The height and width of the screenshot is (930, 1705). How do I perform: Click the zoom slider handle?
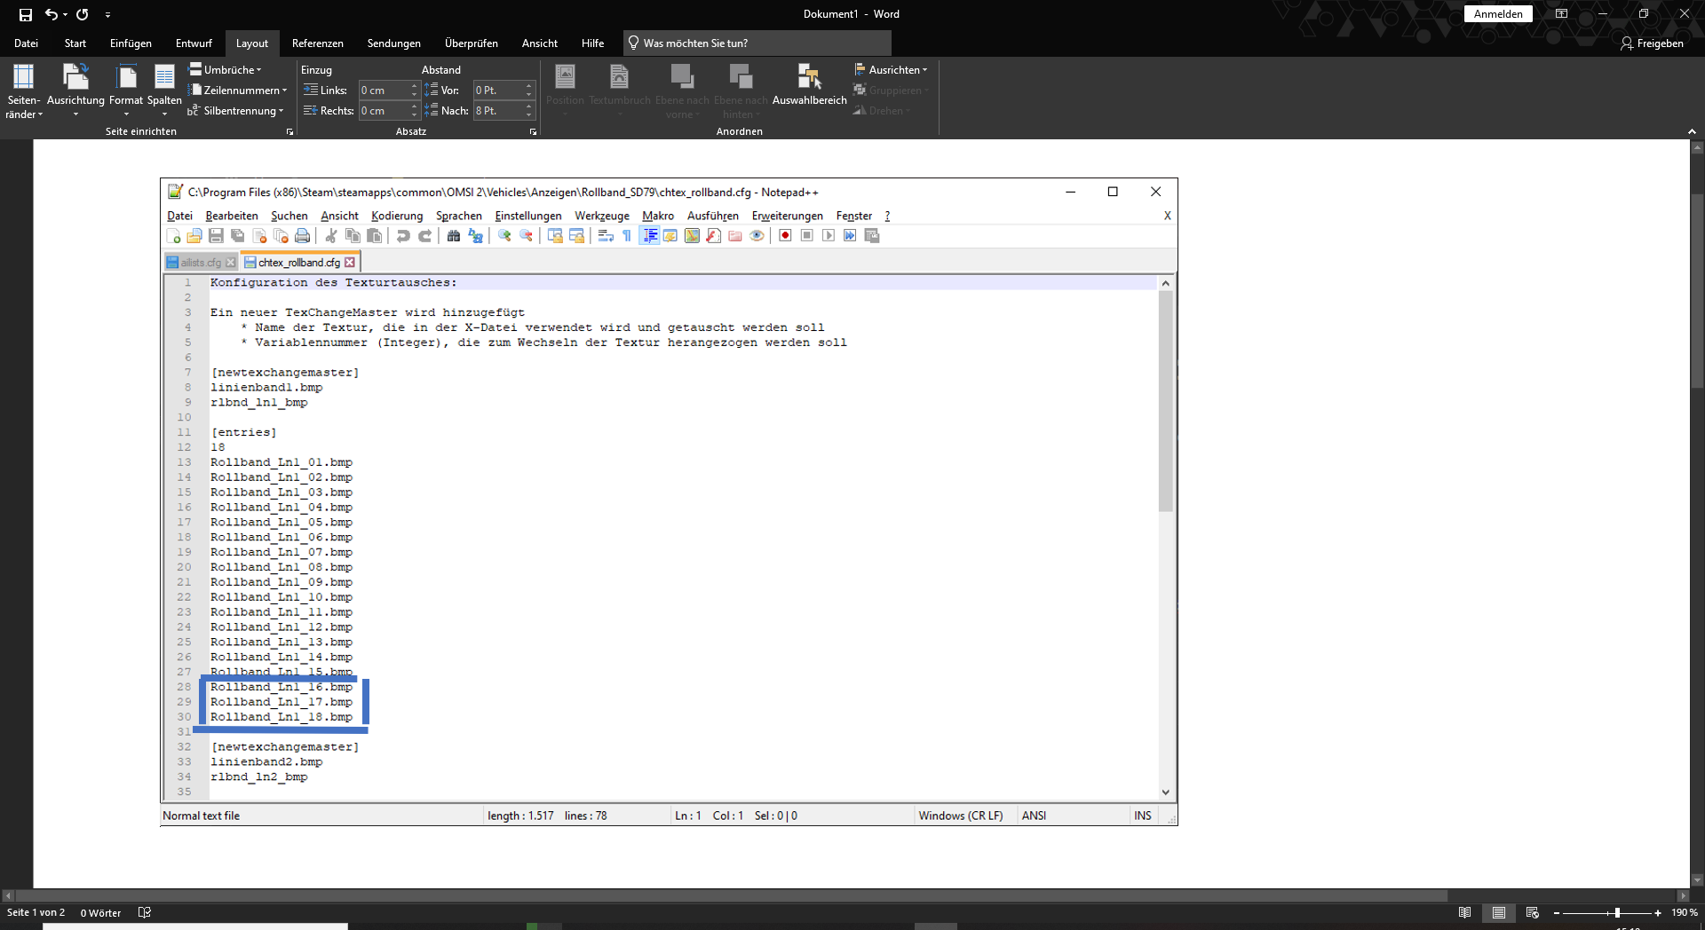(x=1617, y=912)
